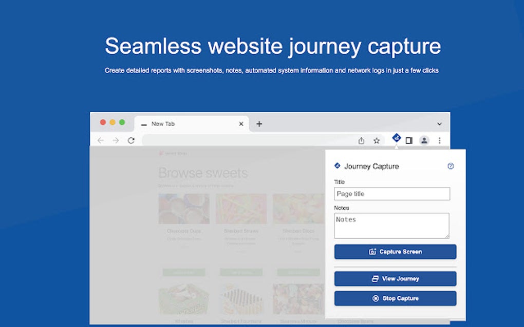Click inside the Notes text area
Viewport: 524px width, 327px height.
point(391,225)
